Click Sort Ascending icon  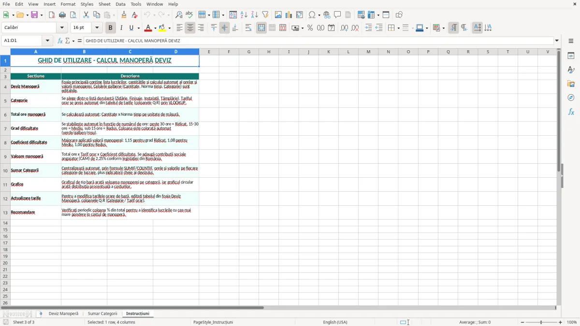pyautogui.click(x=244, y=15)
